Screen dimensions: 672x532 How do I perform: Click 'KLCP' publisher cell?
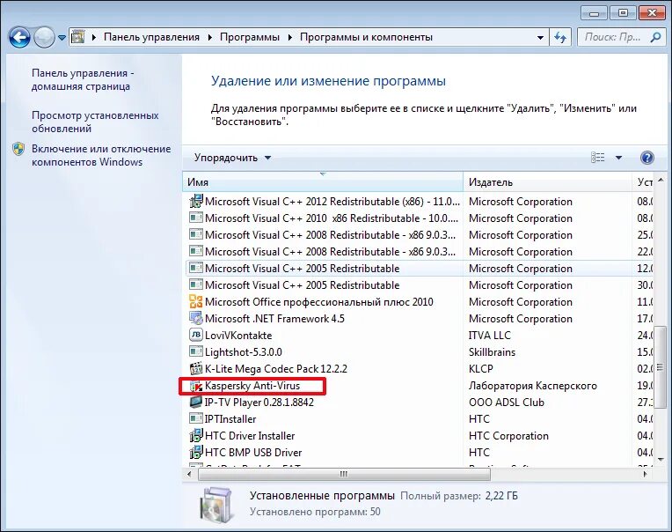(x=481, y=368)
